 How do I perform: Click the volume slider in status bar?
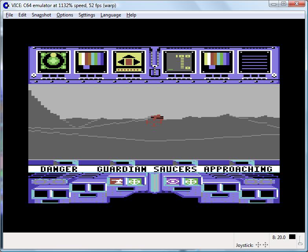coord(300,241)
